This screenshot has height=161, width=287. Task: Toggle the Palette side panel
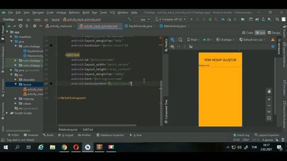tap(166, 45)
